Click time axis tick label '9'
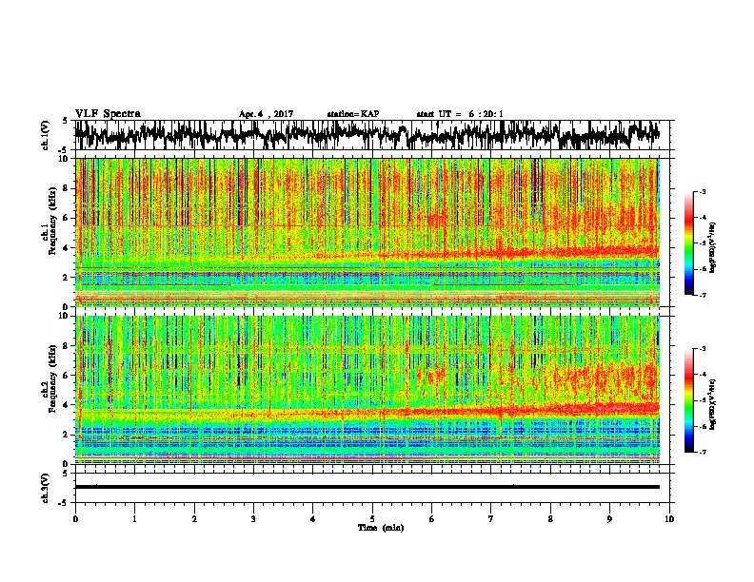The height and width of the screenshot is (582, 754). pyautogui.click(x=609, y=519)
